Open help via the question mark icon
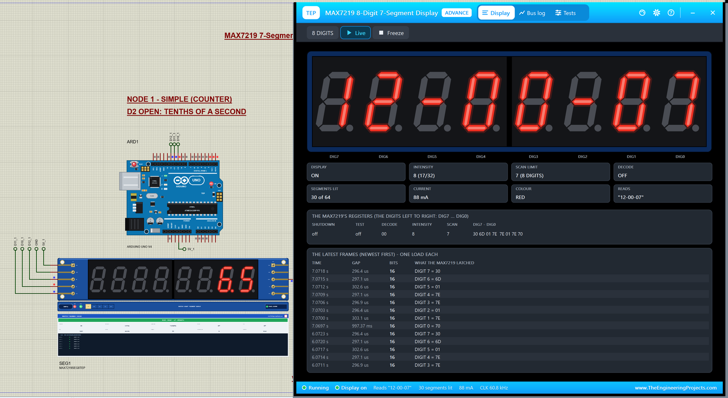The image size is (728, 398). pyautogui.click(x=671, y=13)
